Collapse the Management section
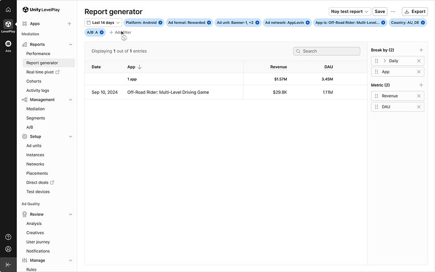The width and height of the screenshot is (435, 272). point(71,100)
